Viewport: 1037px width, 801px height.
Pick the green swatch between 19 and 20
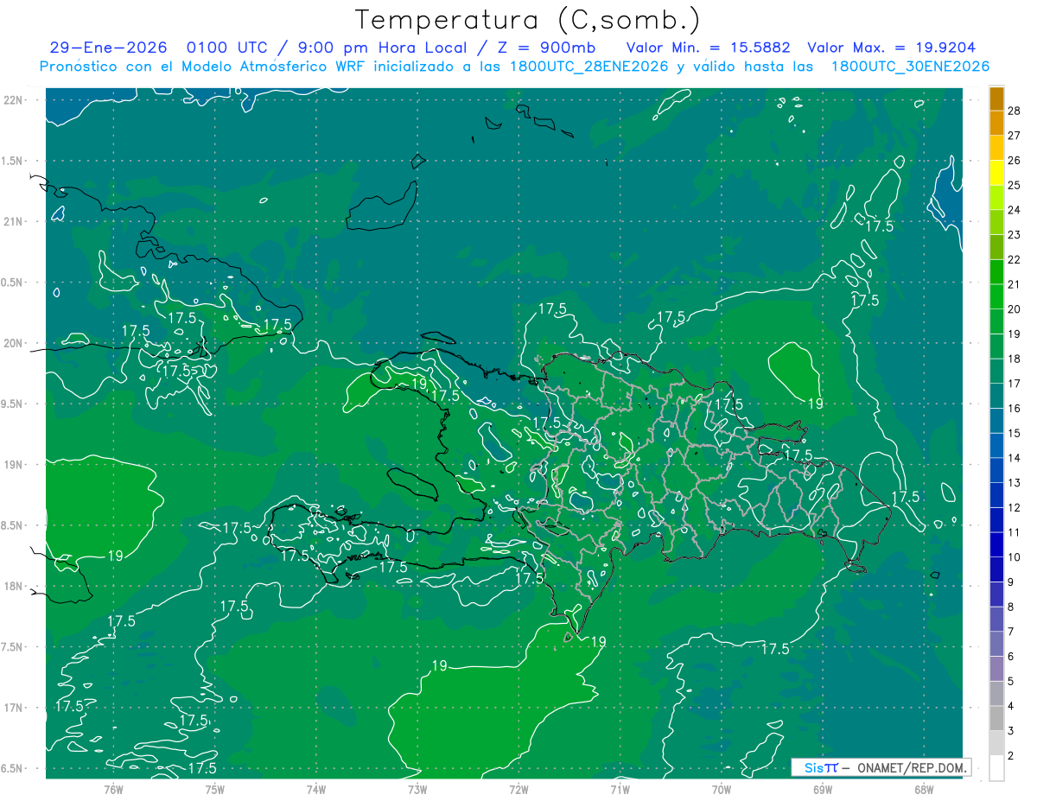(997, 321)
